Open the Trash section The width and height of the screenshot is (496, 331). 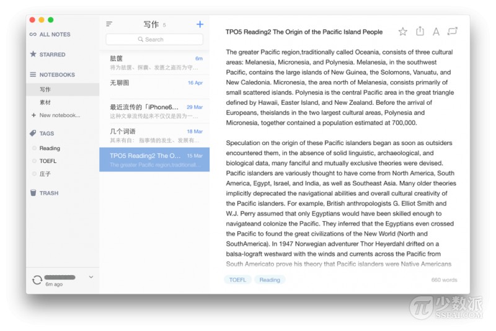48,193
